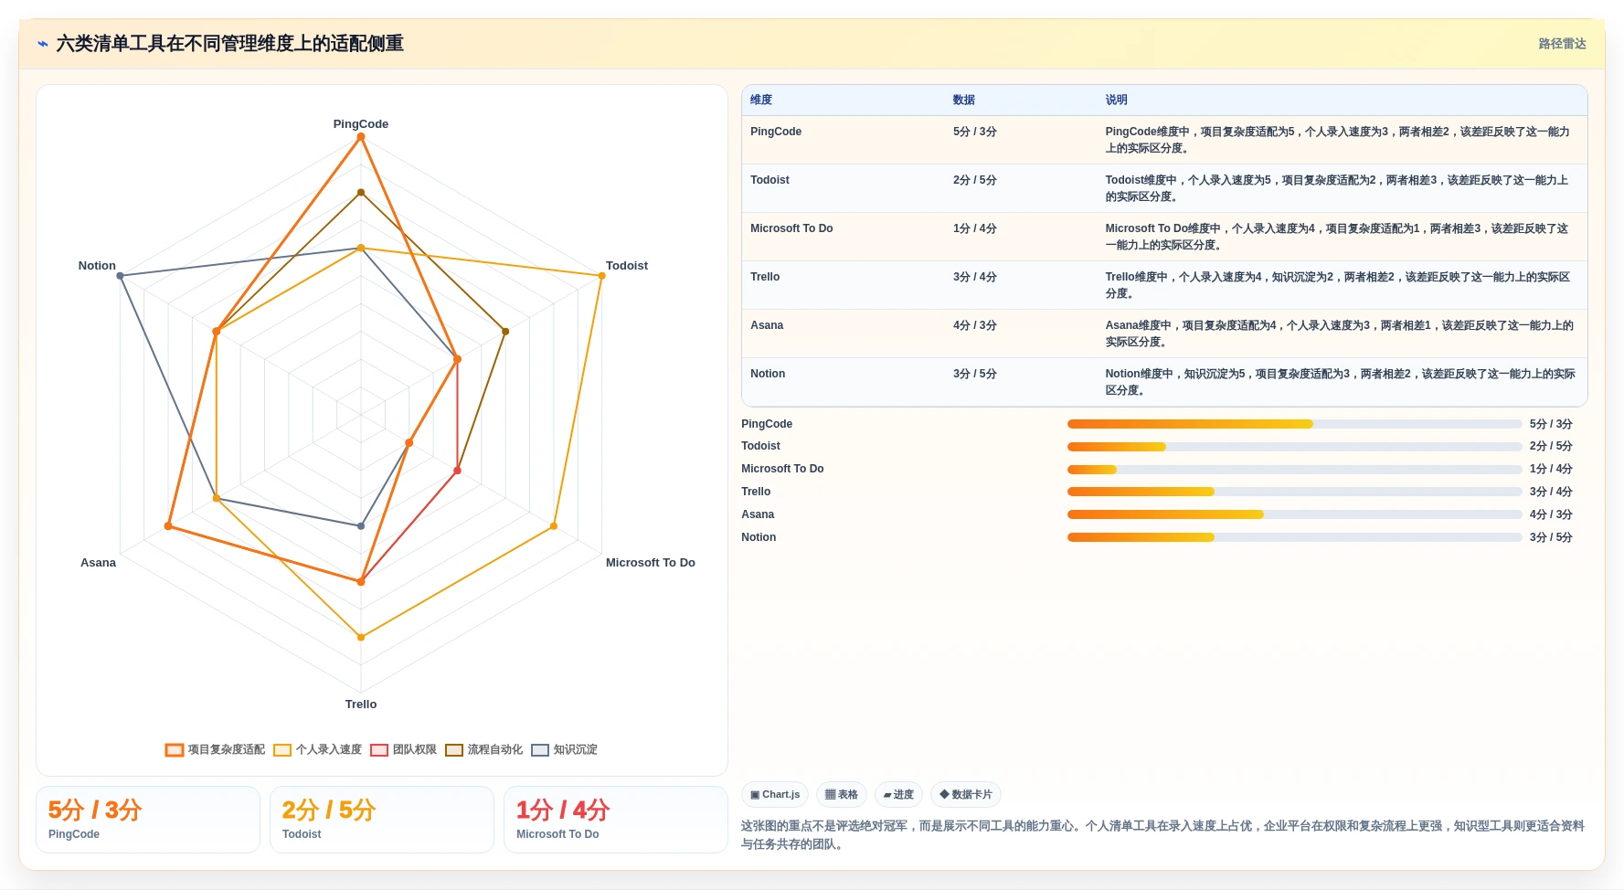1624x890 pixels.
Task: Click the Notion description text in the table
Action: tap(1340, 382)
